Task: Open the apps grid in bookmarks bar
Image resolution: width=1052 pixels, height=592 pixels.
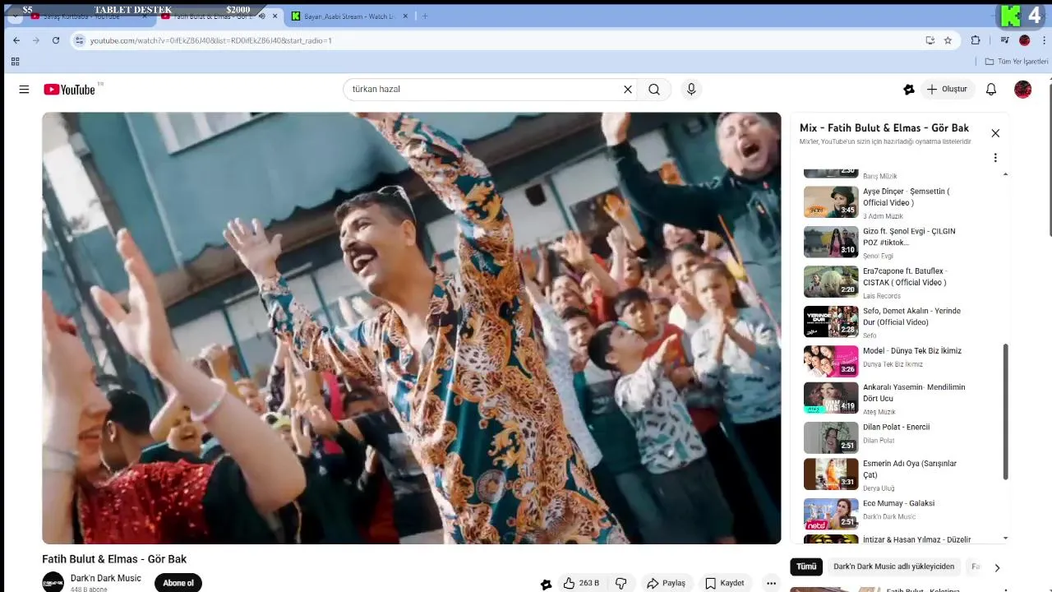Action: click(15, 62)
